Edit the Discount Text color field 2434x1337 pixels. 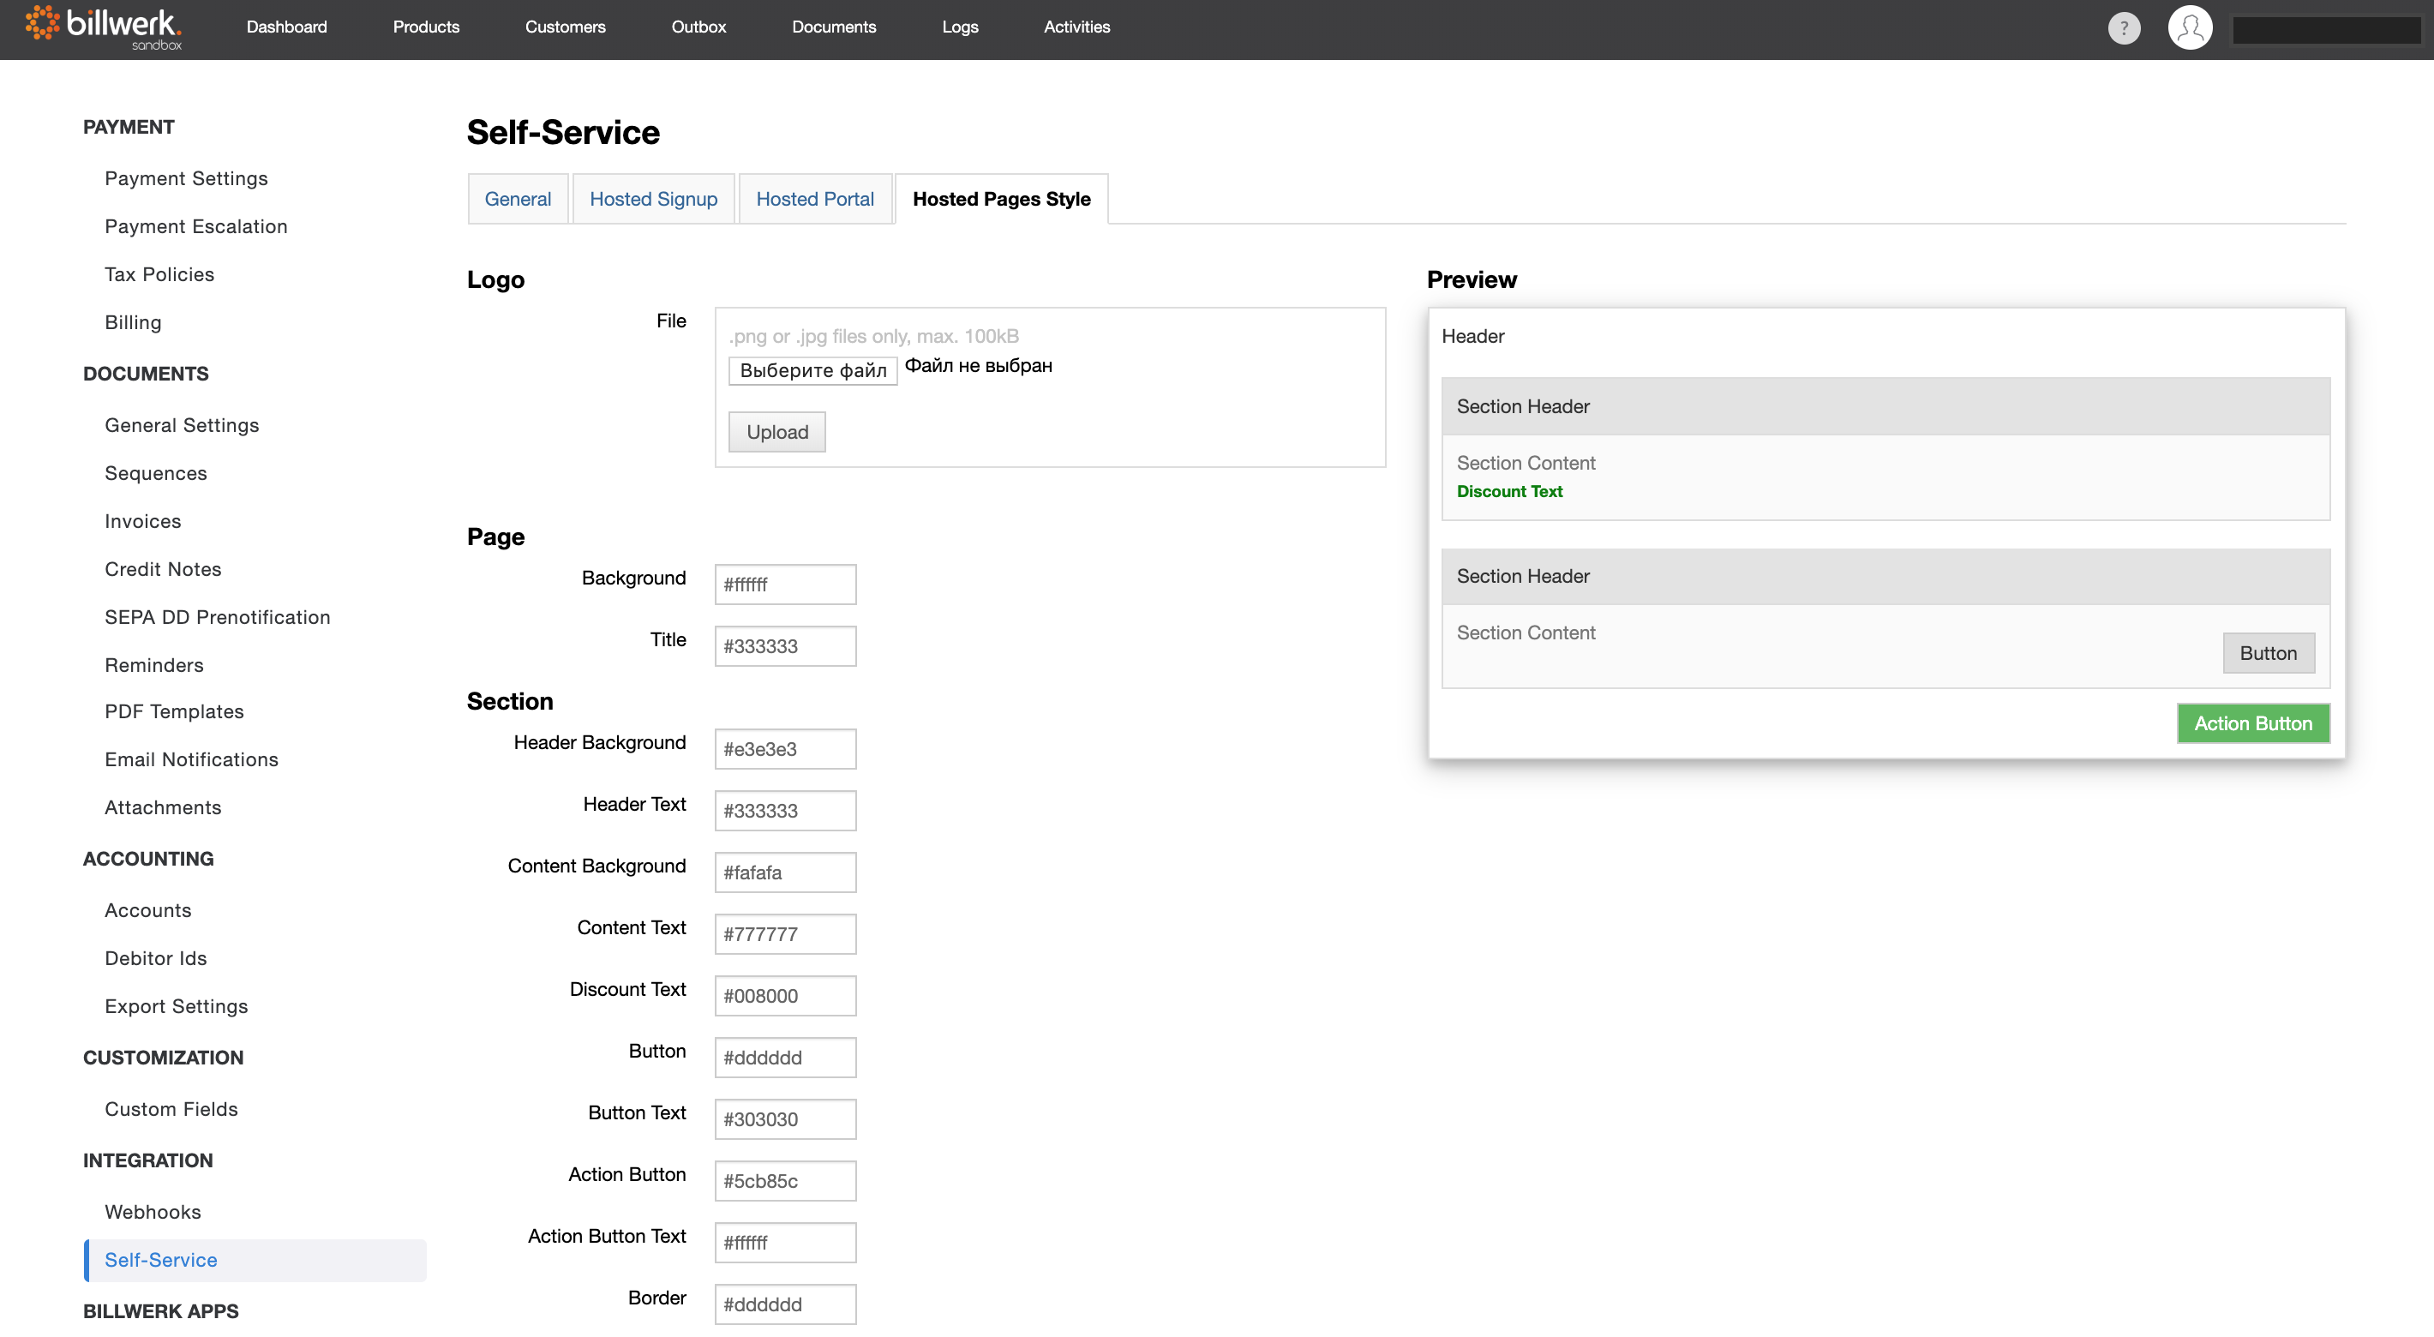784,996
